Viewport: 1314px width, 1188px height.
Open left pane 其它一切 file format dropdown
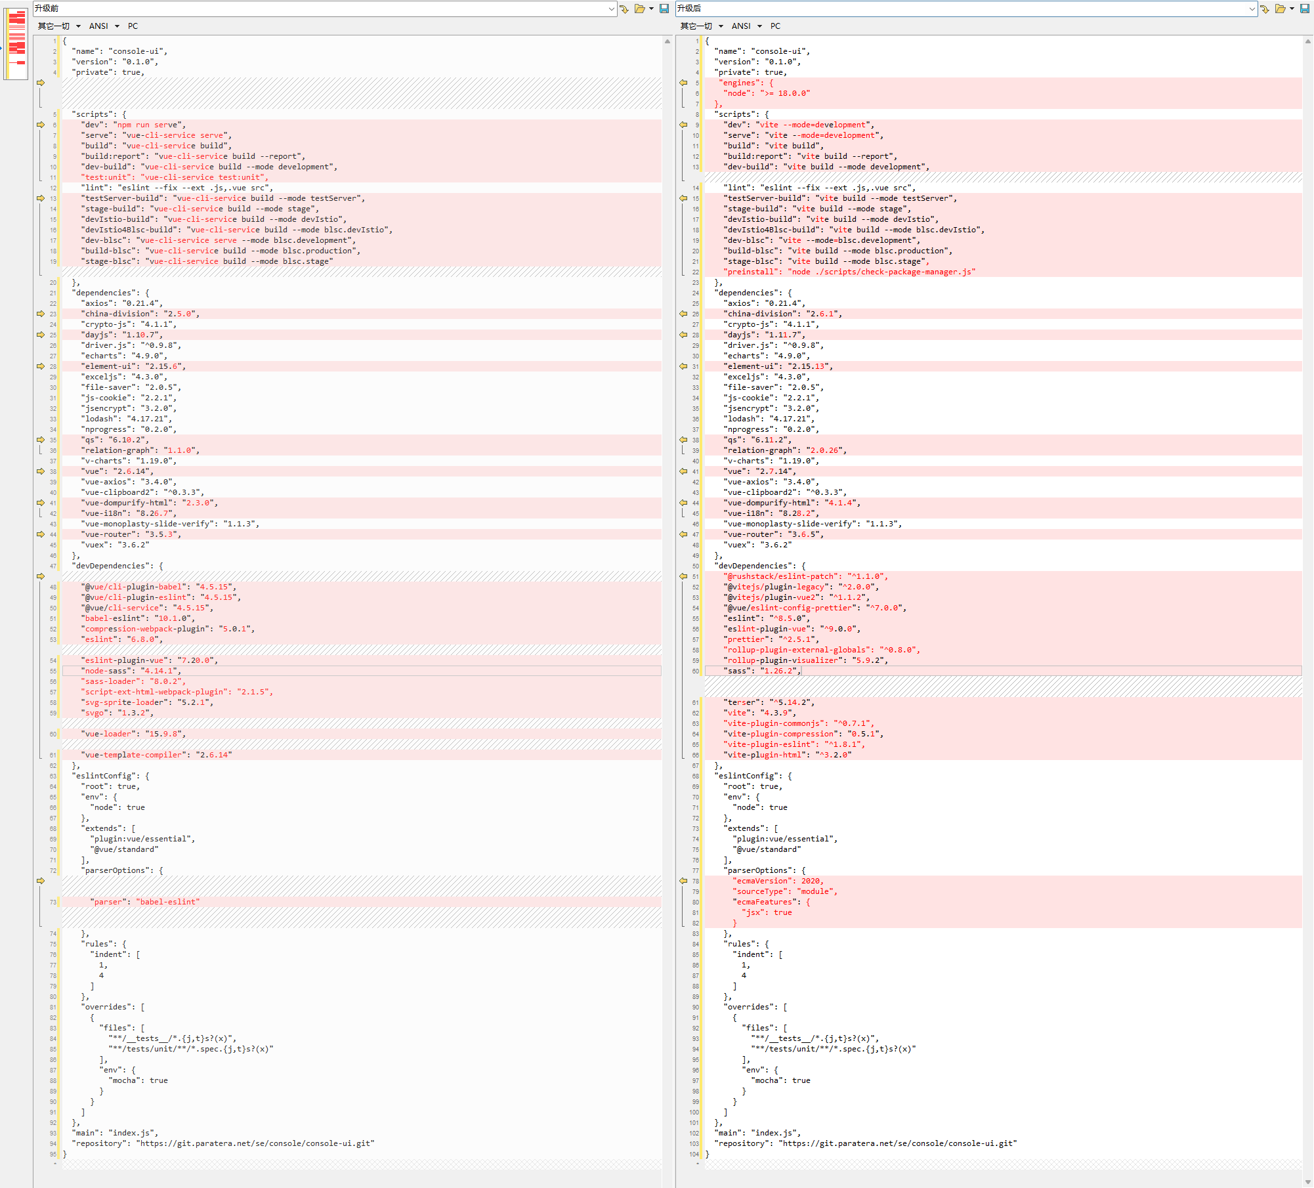(59, 26)
